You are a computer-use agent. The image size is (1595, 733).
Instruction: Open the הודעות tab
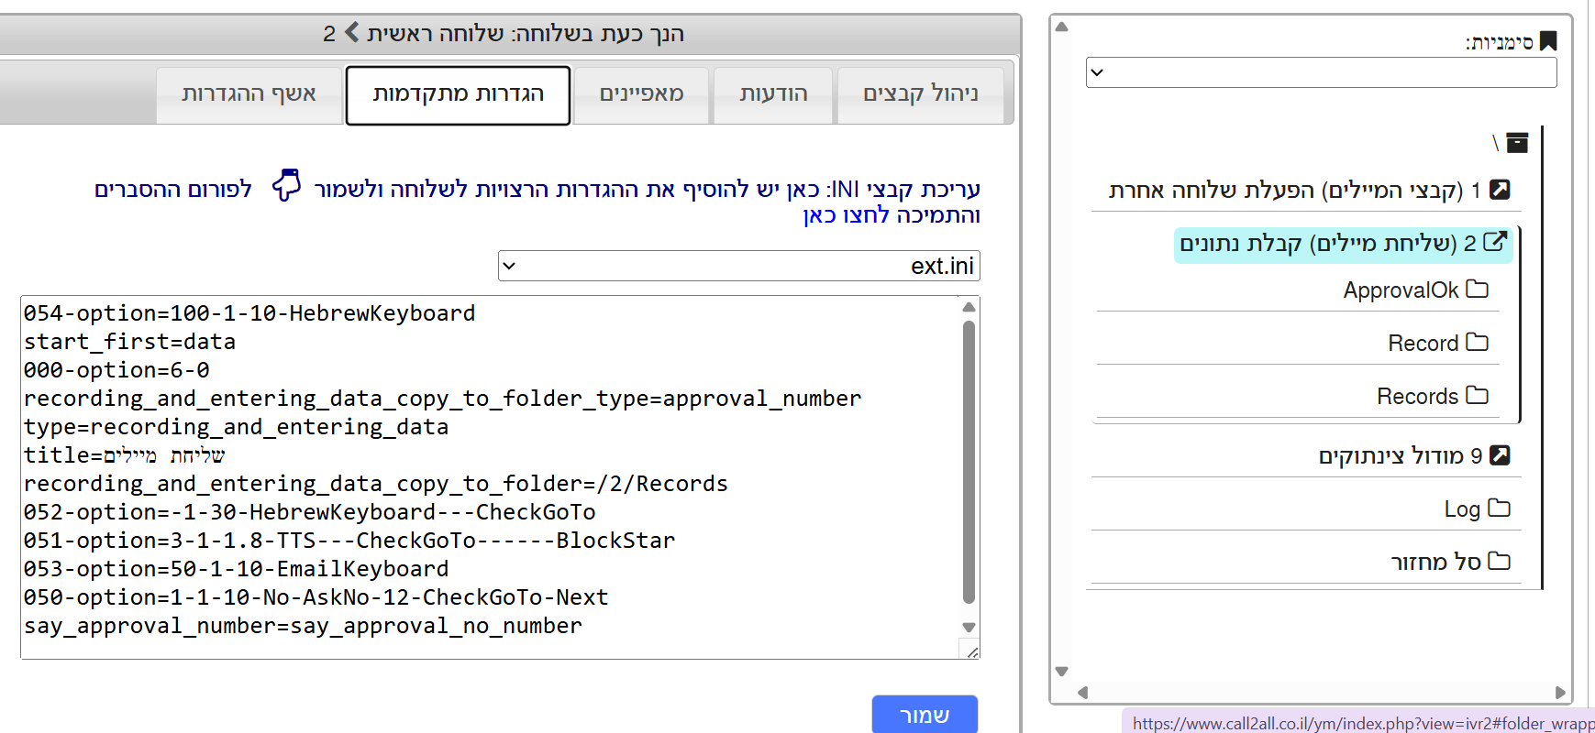coord(773,94)
